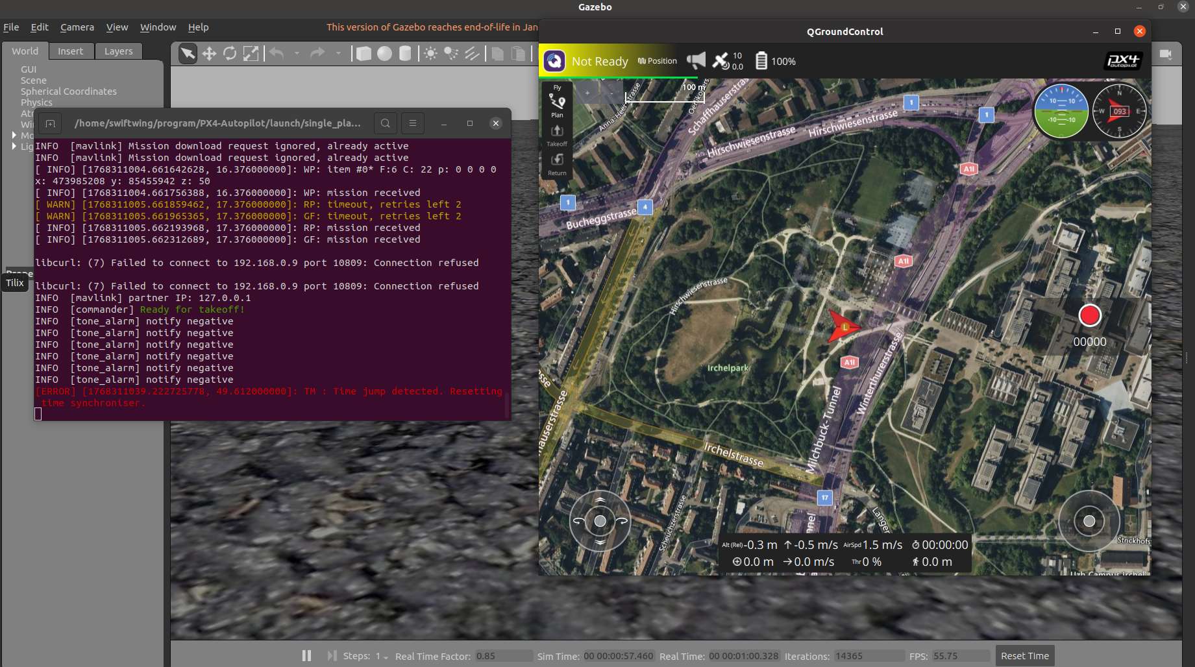The height and width of the screenshot is (667, 1195).
Task: Open the Gazebo Camera menu
Action: click(77, 27)
